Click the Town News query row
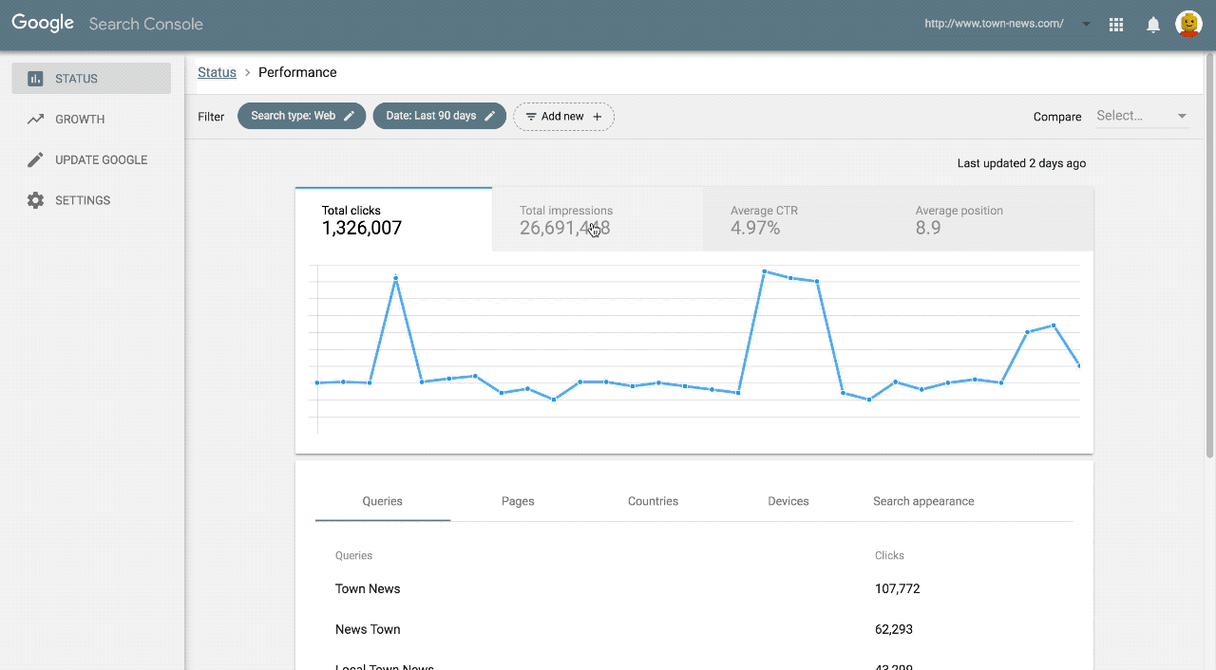Viewport: 1216px width, 670px height. (x=693, y=588)
